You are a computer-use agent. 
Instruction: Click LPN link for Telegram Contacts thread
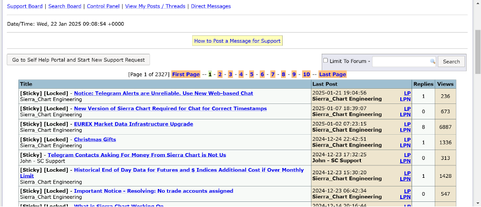pos(405,161)
